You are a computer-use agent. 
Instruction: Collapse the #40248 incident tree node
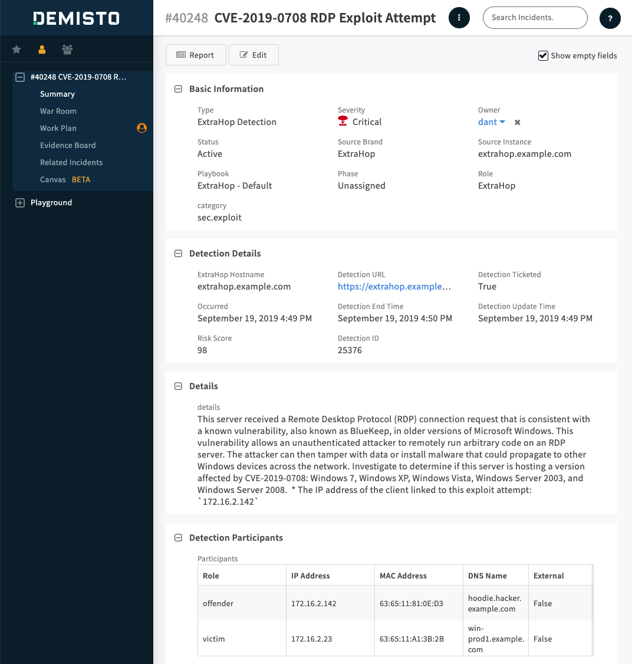(x=20, y=77)
